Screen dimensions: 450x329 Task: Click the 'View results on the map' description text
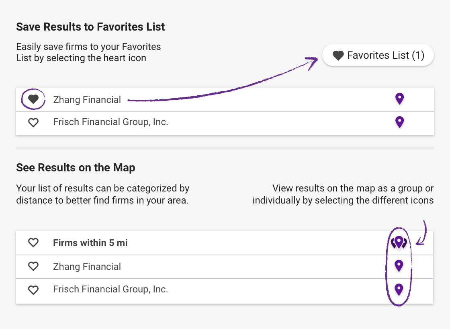(343, 194)
